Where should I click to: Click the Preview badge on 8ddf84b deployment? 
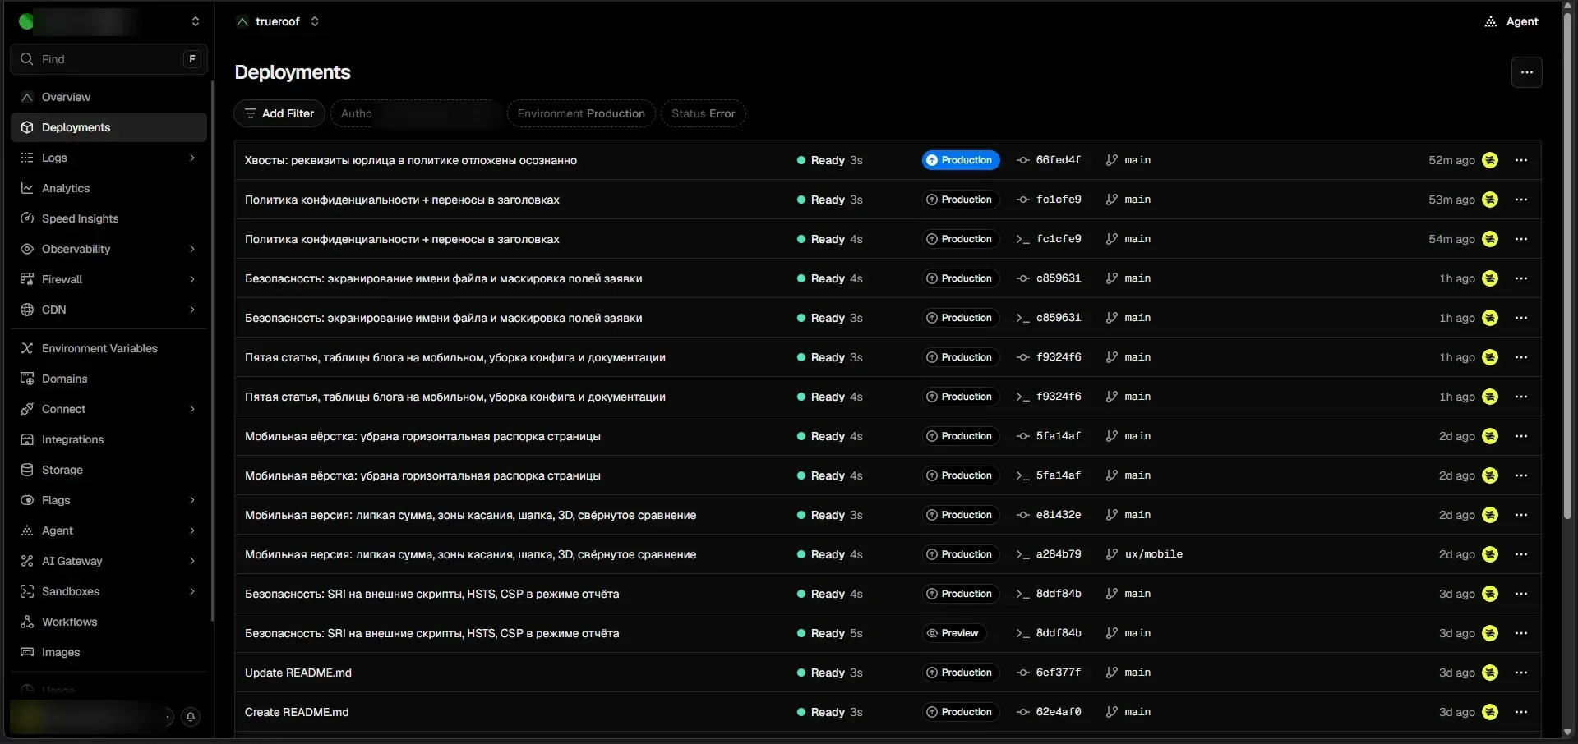(954, 633)
